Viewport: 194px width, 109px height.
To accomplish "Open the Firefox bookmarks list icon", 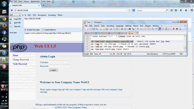I will (x=176, y=10).
